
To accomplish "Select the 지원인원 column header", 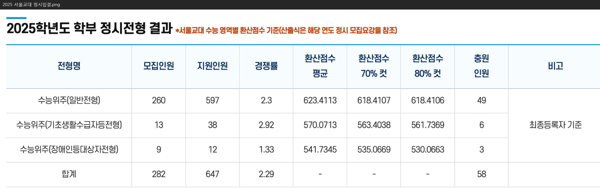I will pos(212,66).
